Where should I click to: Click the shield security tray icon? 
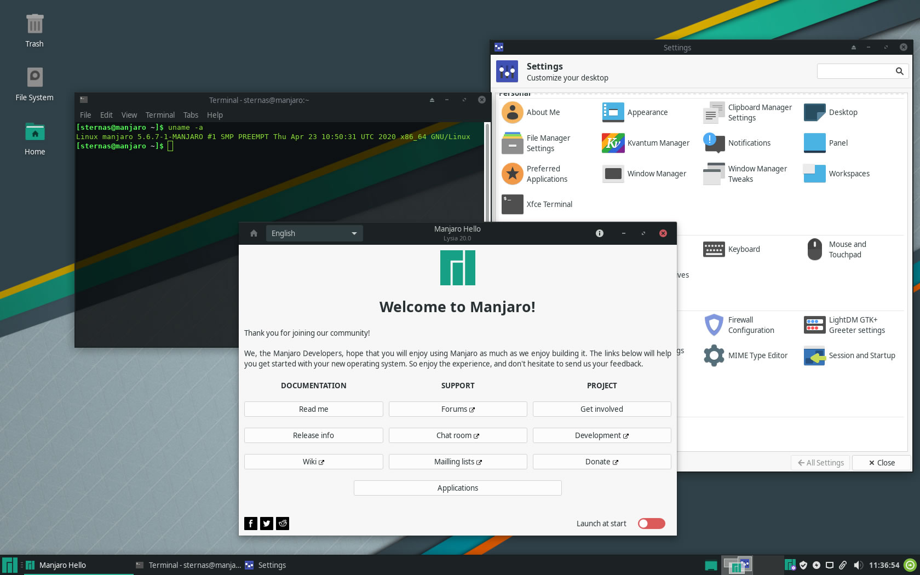[x=803, y=565]
